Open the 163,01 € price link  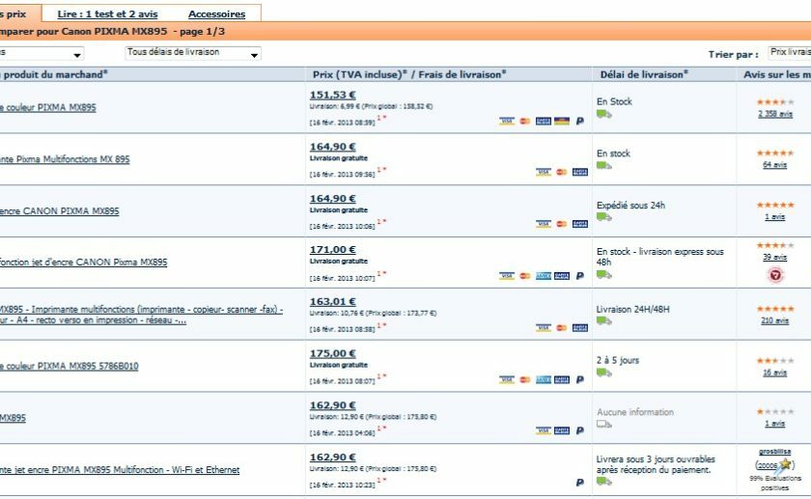[332, 301]
